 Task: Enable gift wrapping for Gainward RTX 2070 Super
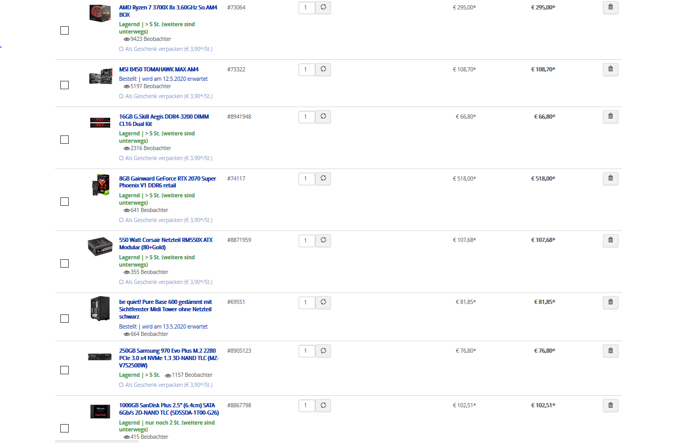click(166, 220)
